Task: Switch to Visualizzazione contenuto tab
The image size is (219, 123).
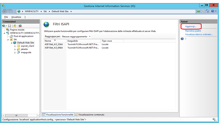Action: (x=90, y=115)
